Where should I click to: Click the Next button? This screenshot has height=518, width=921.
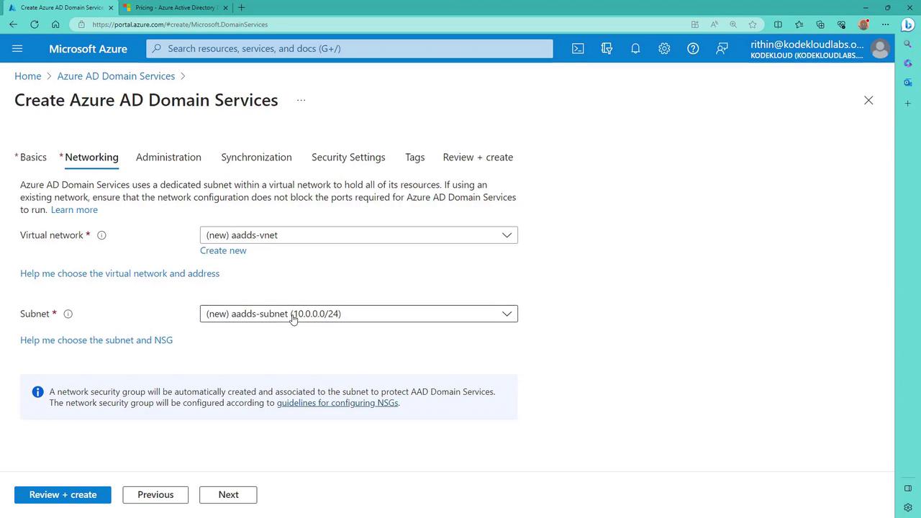[228, 495]
